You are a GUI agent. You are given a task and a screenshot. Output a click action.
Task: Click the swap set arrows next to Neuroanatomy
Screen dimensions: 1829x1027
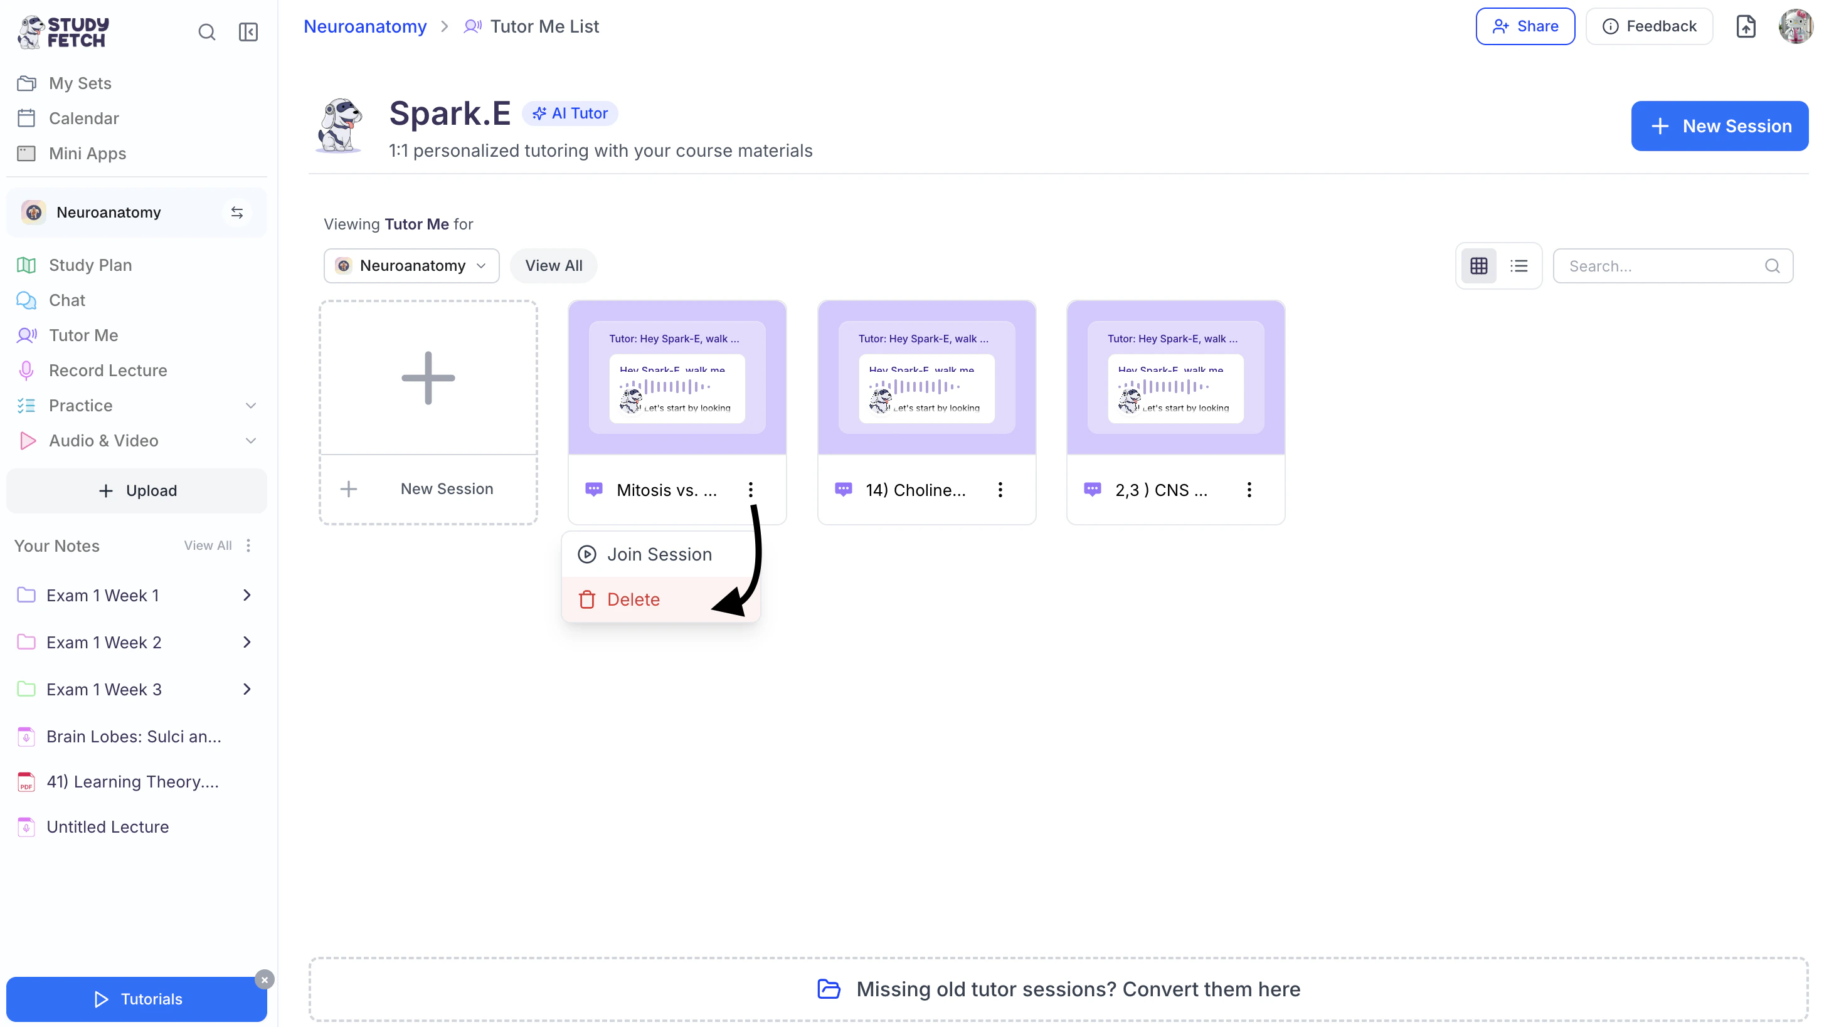pyautogui.click(x=237, y=212)
